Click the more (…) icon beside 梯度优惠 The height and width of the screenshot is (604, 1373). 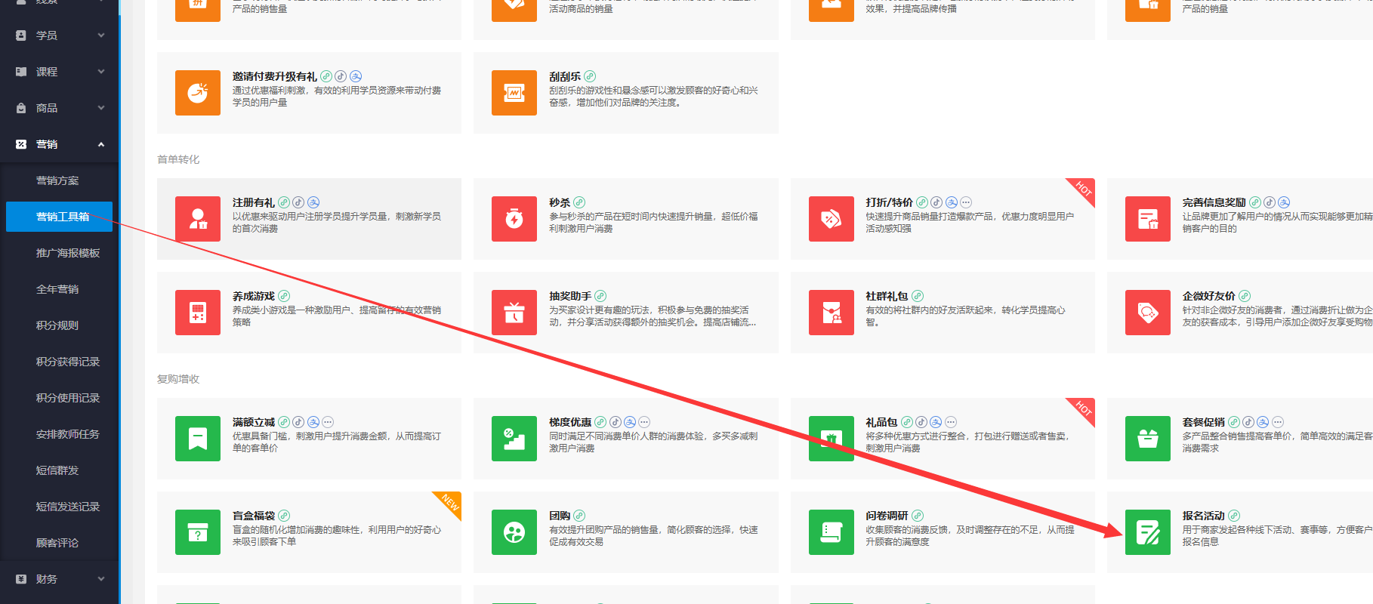pos(644,422)
